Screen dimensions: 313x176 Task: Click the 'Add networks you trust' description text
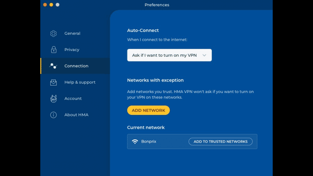(190, 94)
